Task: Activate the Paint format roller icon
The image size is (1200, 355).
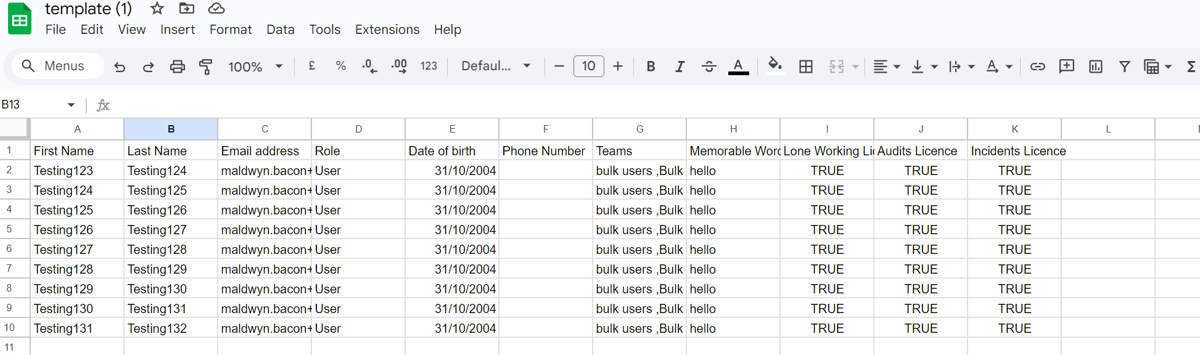Action: click(x=205, y=67)
